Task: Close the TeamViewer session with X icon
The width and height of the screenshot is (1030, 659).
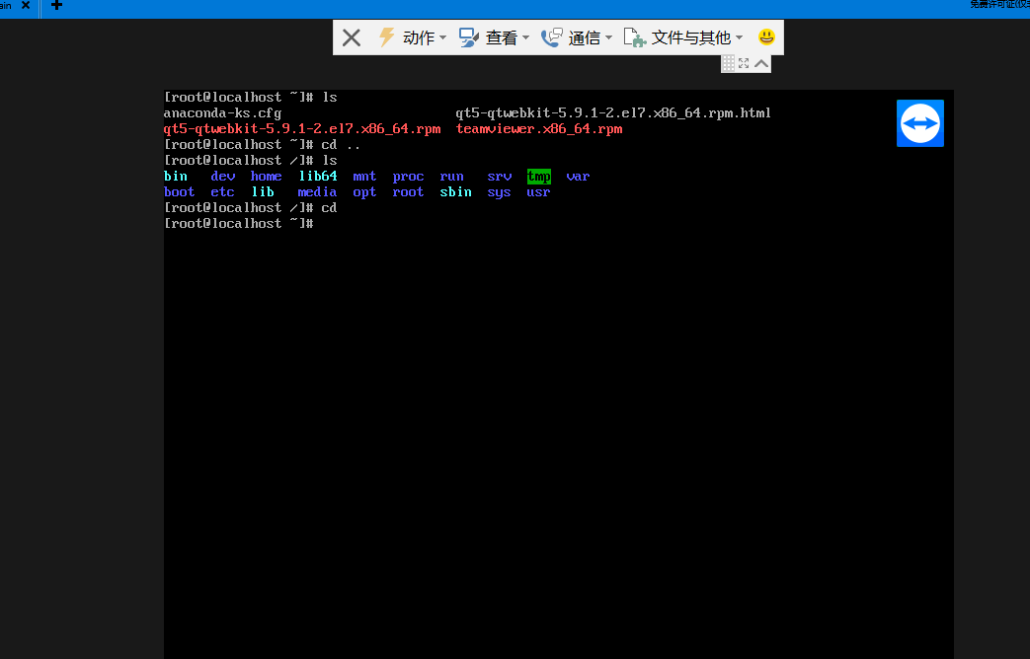Action: point(352,37)
